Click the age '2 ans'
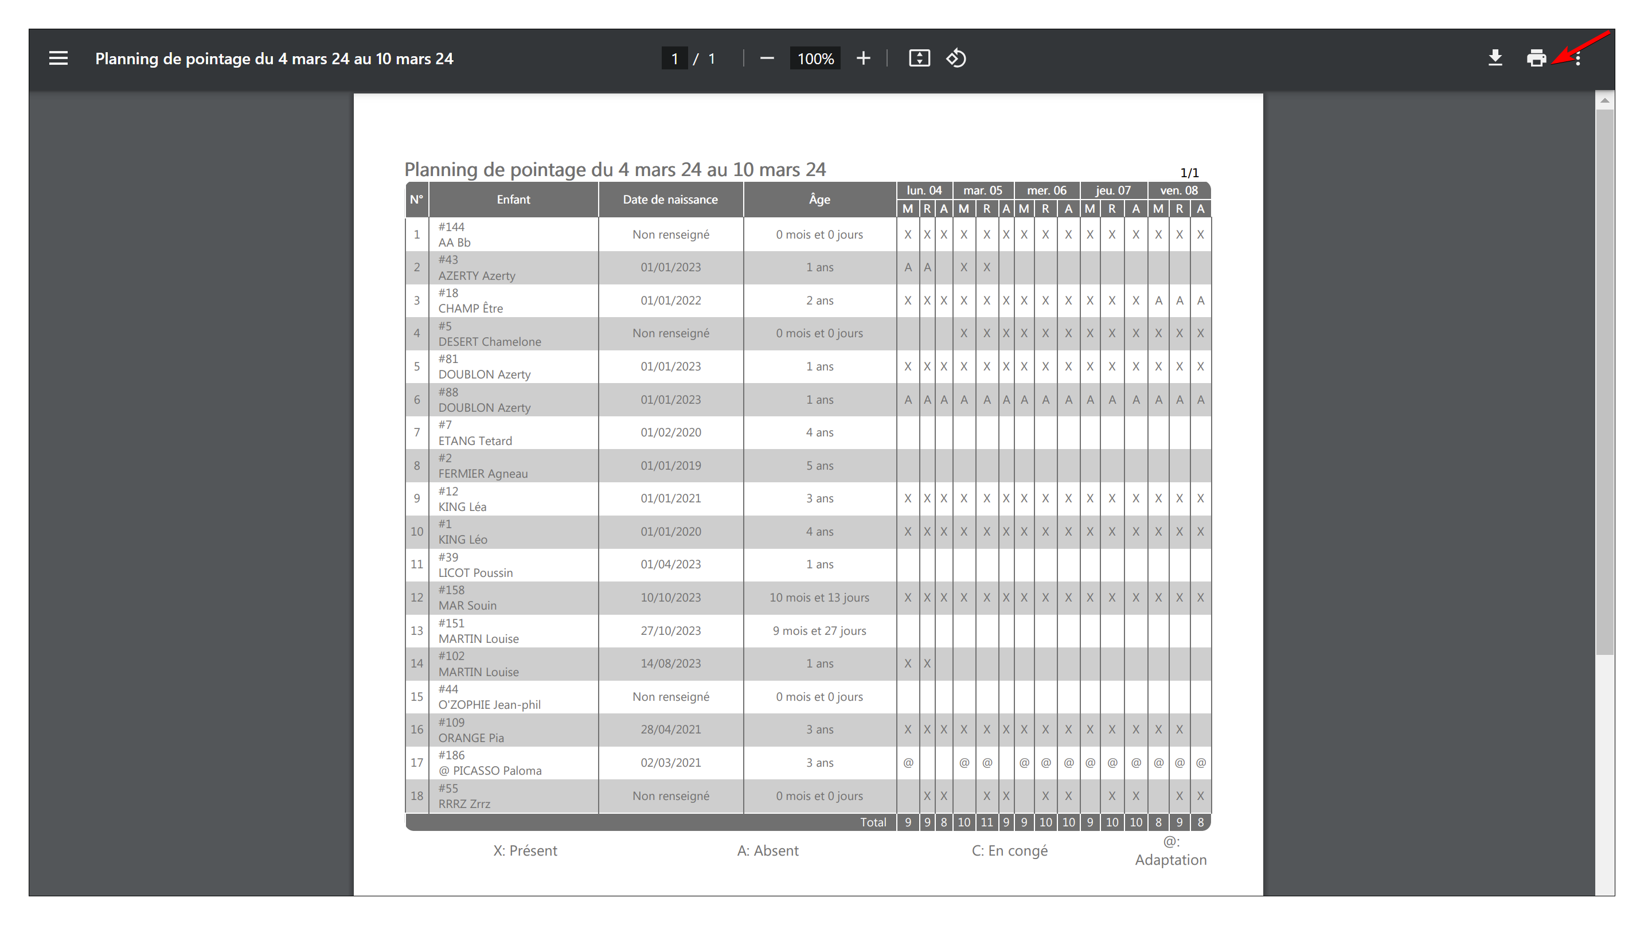 point(819,300)
